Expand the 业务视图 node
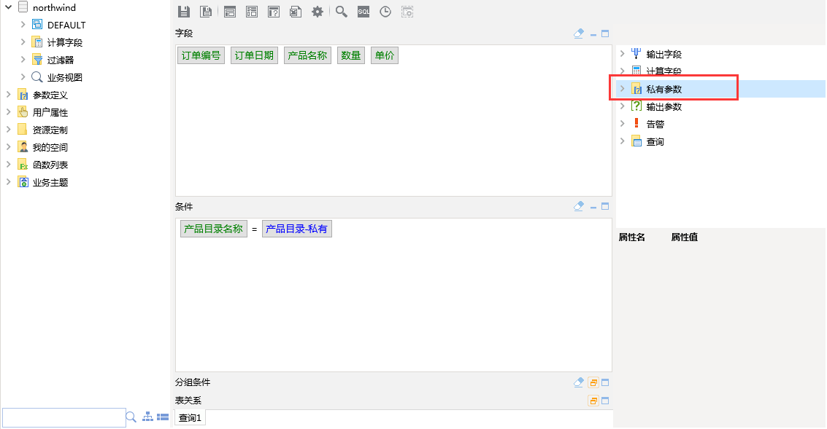This screenshot has height=429, width=827. [x=23, y=77]
